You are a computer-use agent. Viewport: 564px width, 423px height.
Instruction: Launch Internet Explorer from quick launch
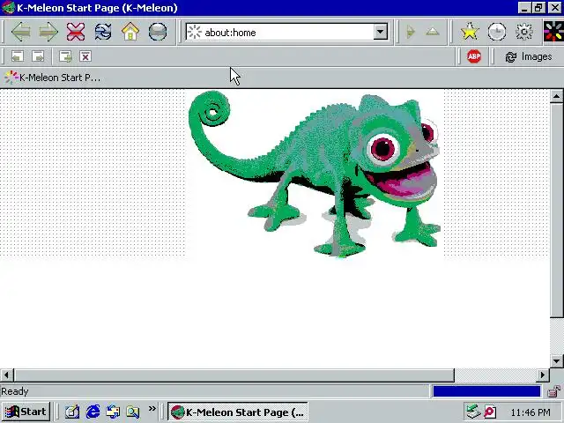(x=93, y=412)
